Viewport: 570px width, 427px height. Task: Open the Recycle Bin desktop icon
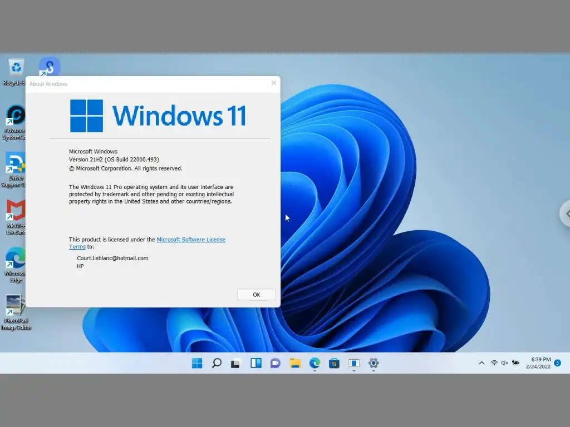coord(15,72)
